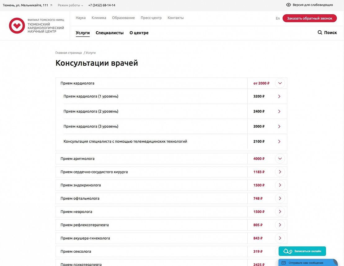Open arrow for Прием кардиолога (1 уровень)
344x266 pixels.
coord(279,97)
